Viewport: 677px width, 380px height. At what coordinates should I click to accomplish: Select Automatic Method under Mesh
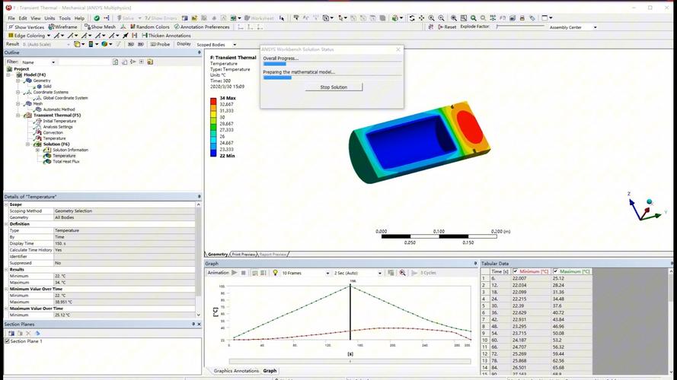coord(59,109)
